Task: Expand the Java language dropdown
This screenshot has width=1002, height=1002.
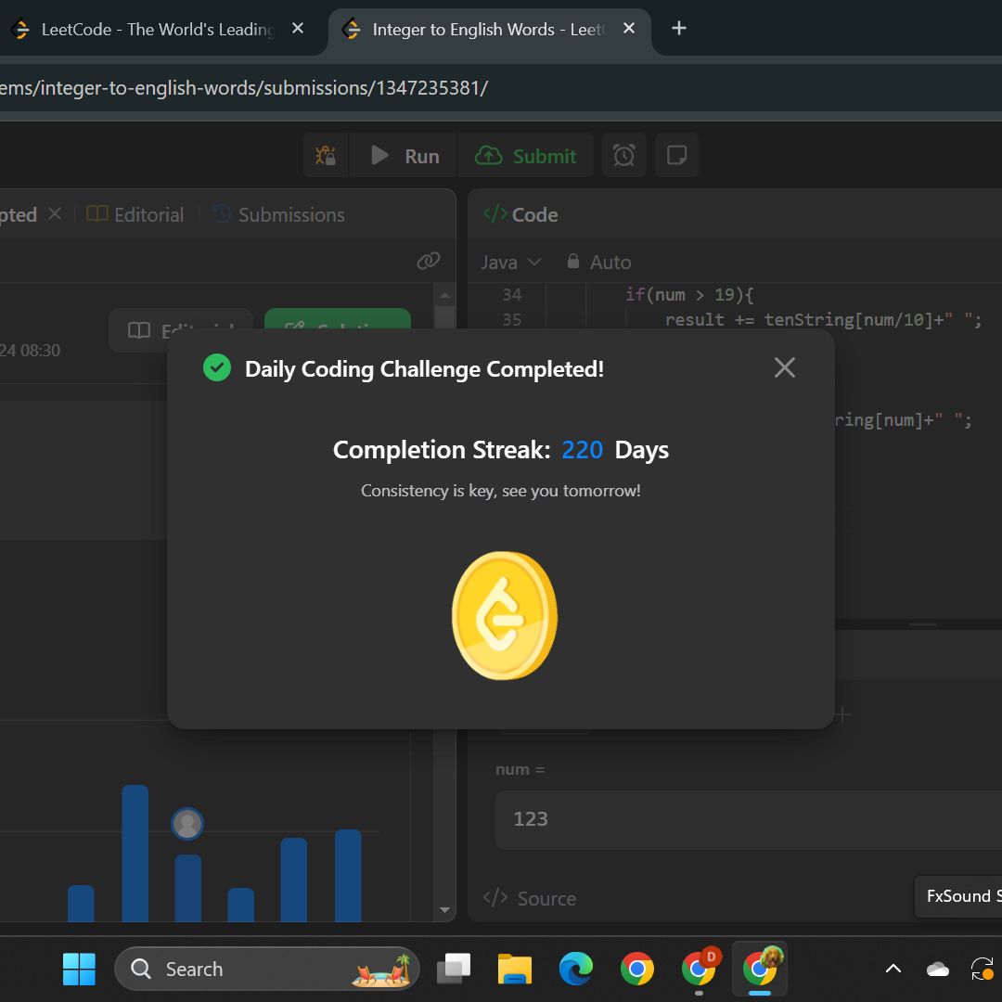Action: [x=511, y=263]
